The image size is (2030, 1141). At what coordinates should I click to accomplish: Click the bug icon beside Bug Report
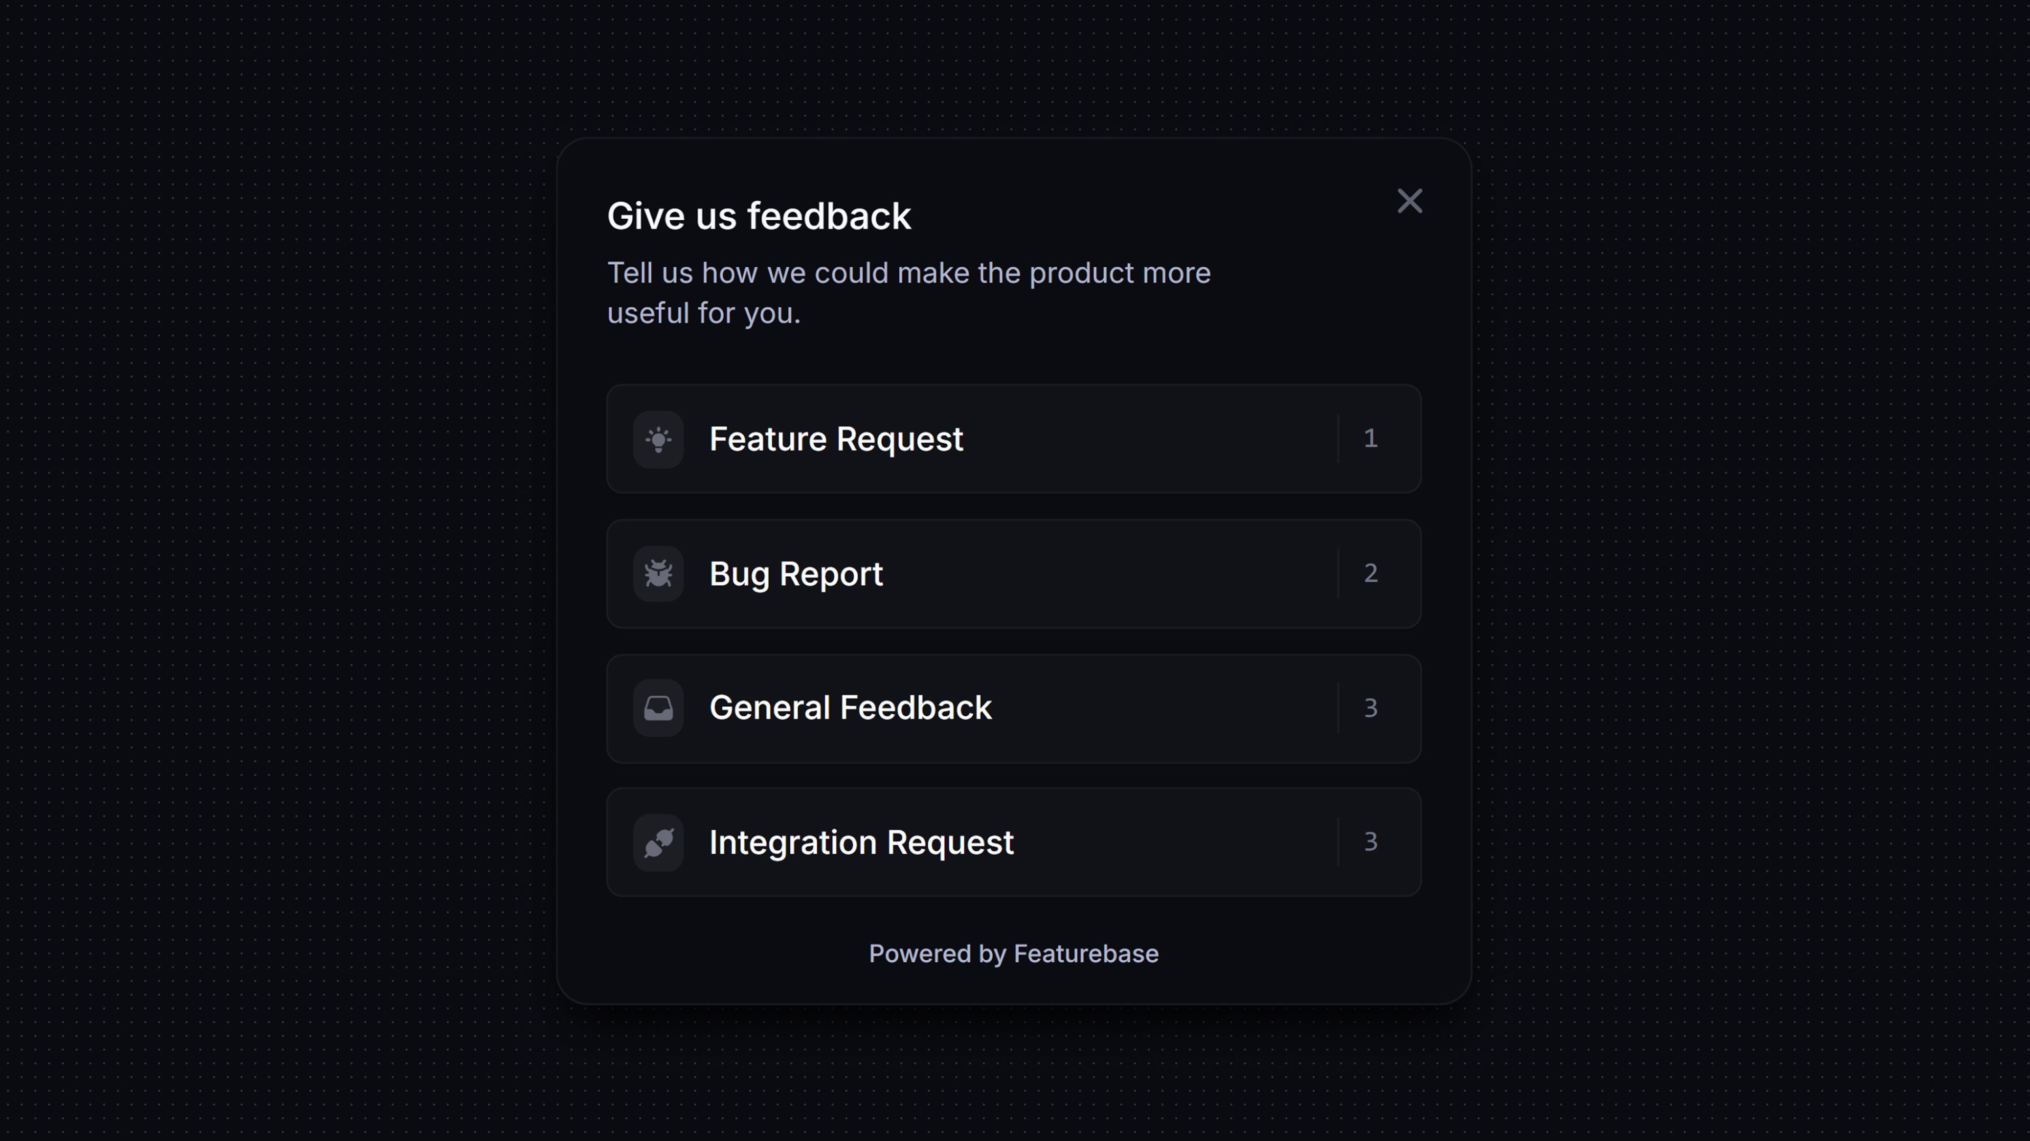click(659, 573)
